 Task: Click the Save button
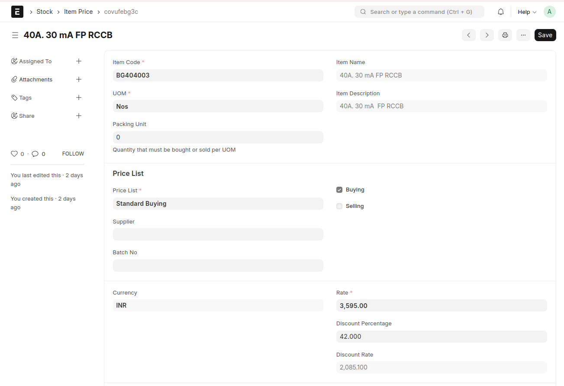coord(545,35)
